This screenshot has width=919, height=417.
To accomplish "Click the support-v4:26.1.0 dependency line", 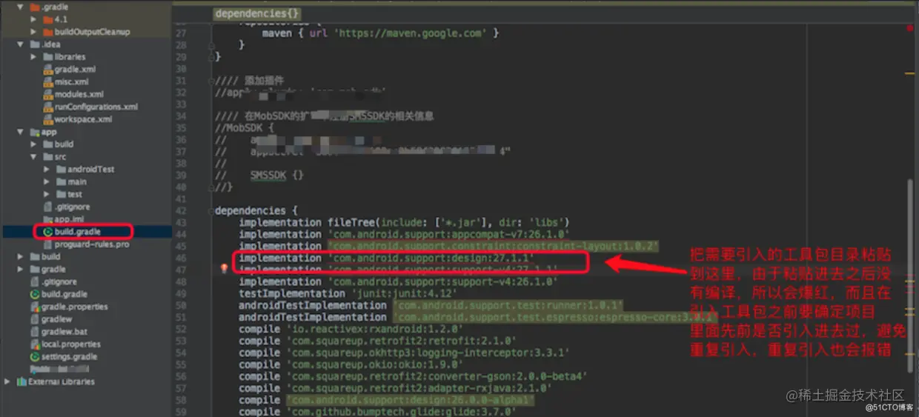I will click(x=398, y=281).
